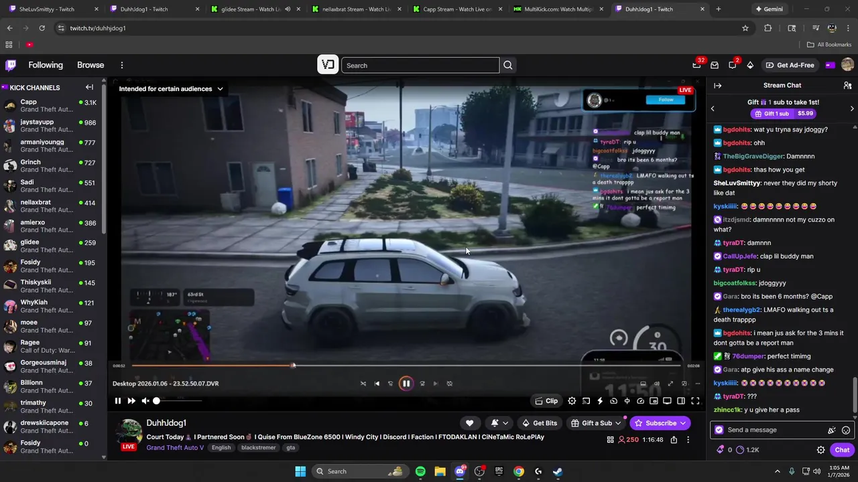
Task: Click the fast-forward button next to pause
Action: tap(131, 401)
